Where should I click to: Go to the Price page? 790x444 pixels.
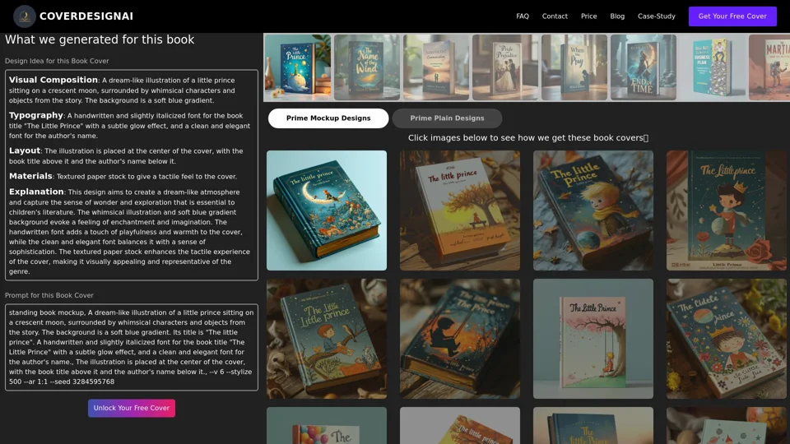[588, 16]
